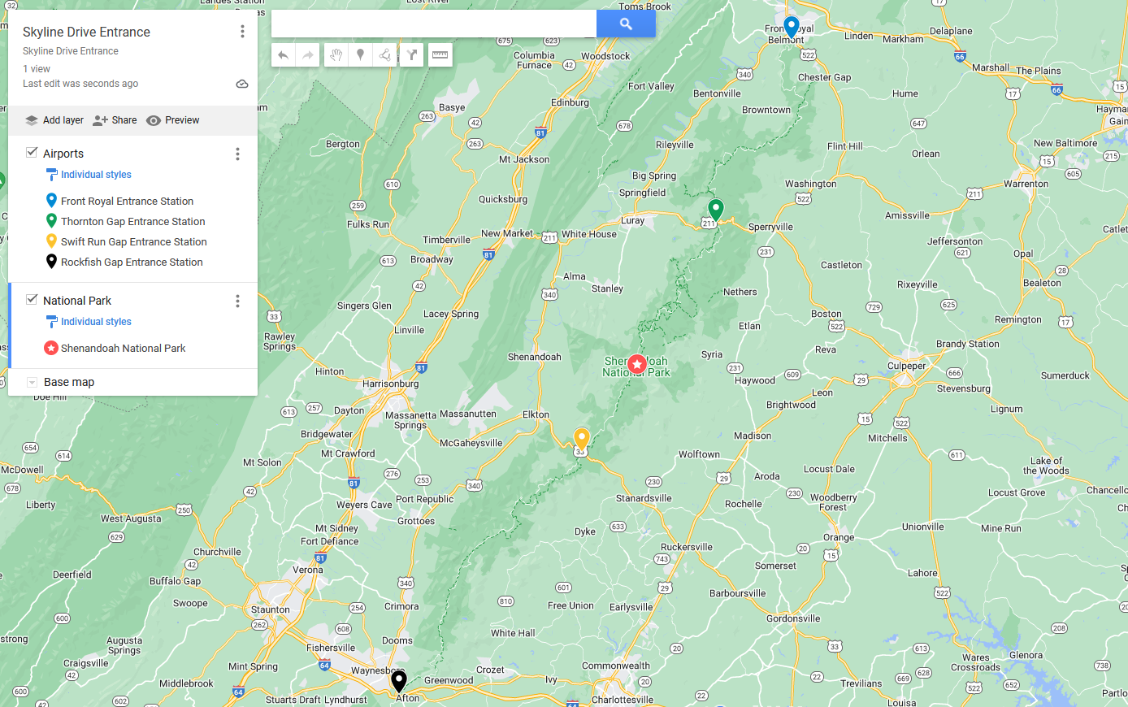The height and width of the screenshot is (707, 1128).
Task: Open Individual styles for National Park layer
Action: (96, 322)
